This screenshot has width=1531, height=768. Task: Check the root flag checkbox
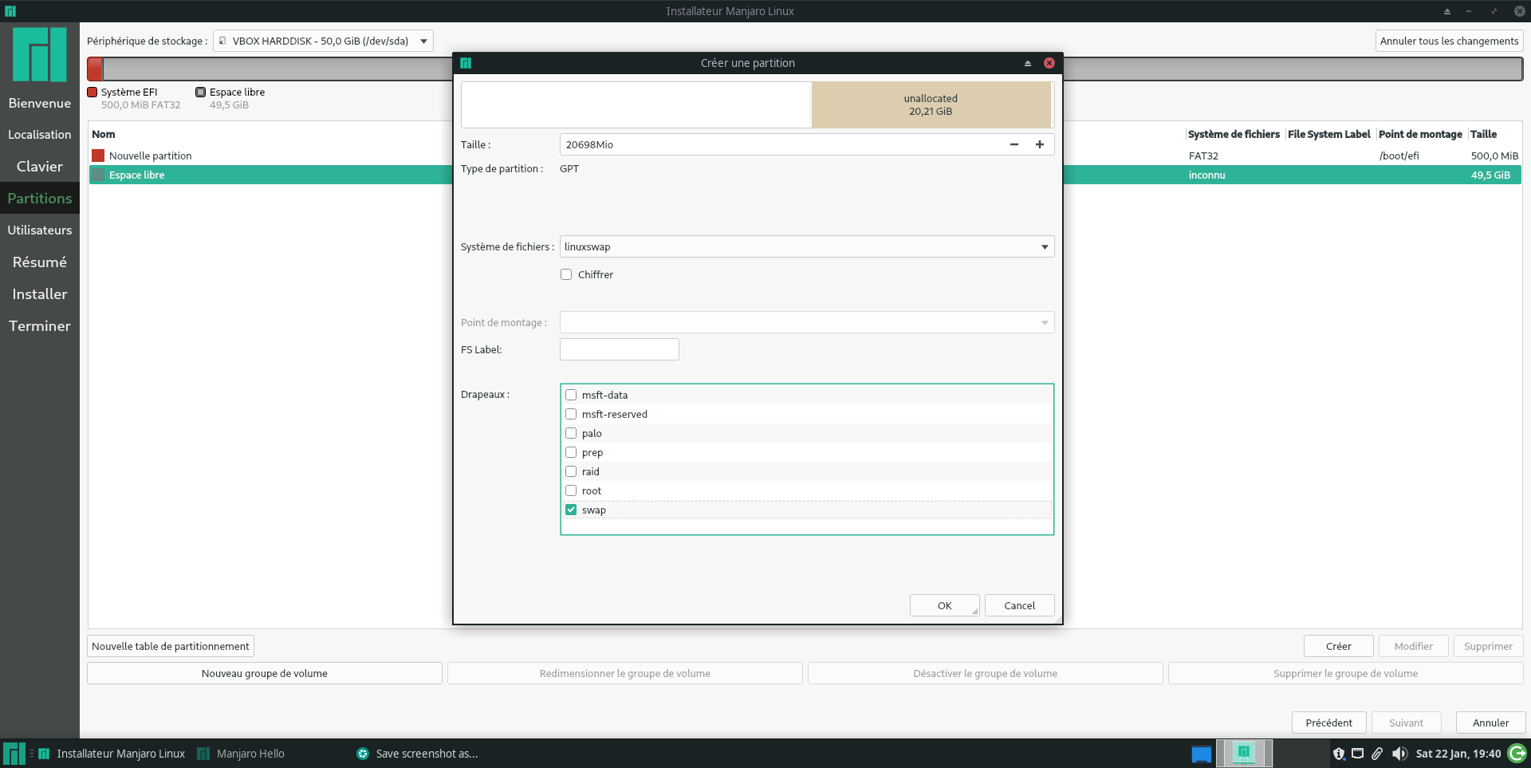tap(571, 490)
